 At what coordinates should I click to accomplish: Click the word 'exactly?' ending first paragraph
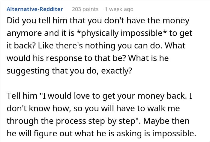(x=116, y=71)
